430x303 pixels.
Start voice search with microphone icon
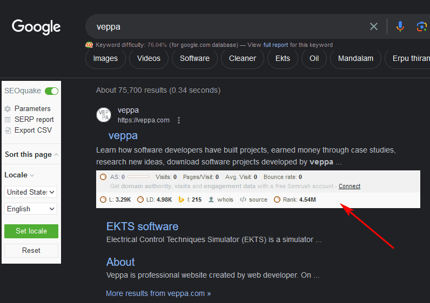pos(400,26)
